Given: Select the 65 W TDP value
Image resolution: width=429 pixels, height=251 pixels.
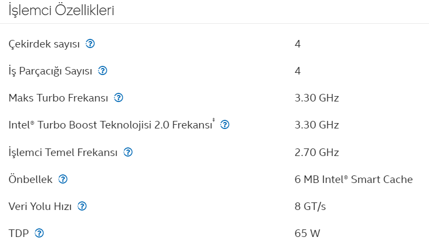Looking at the screenshot, I should pos(307,234).
